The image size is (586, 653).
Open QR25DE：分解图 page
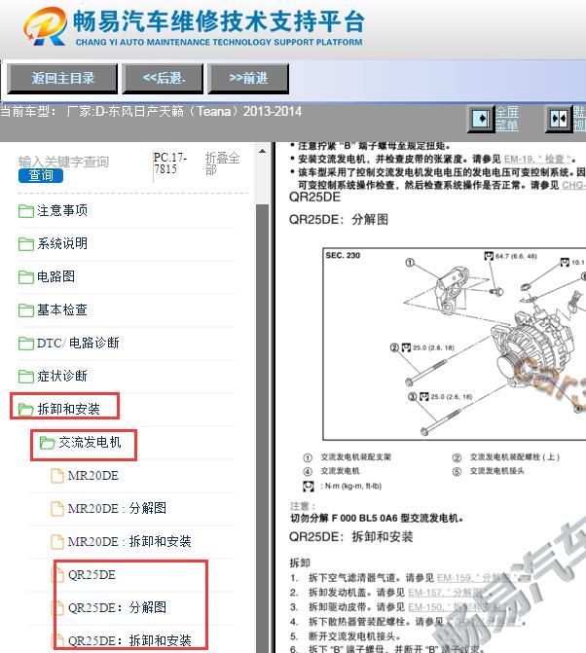(118, 608)
